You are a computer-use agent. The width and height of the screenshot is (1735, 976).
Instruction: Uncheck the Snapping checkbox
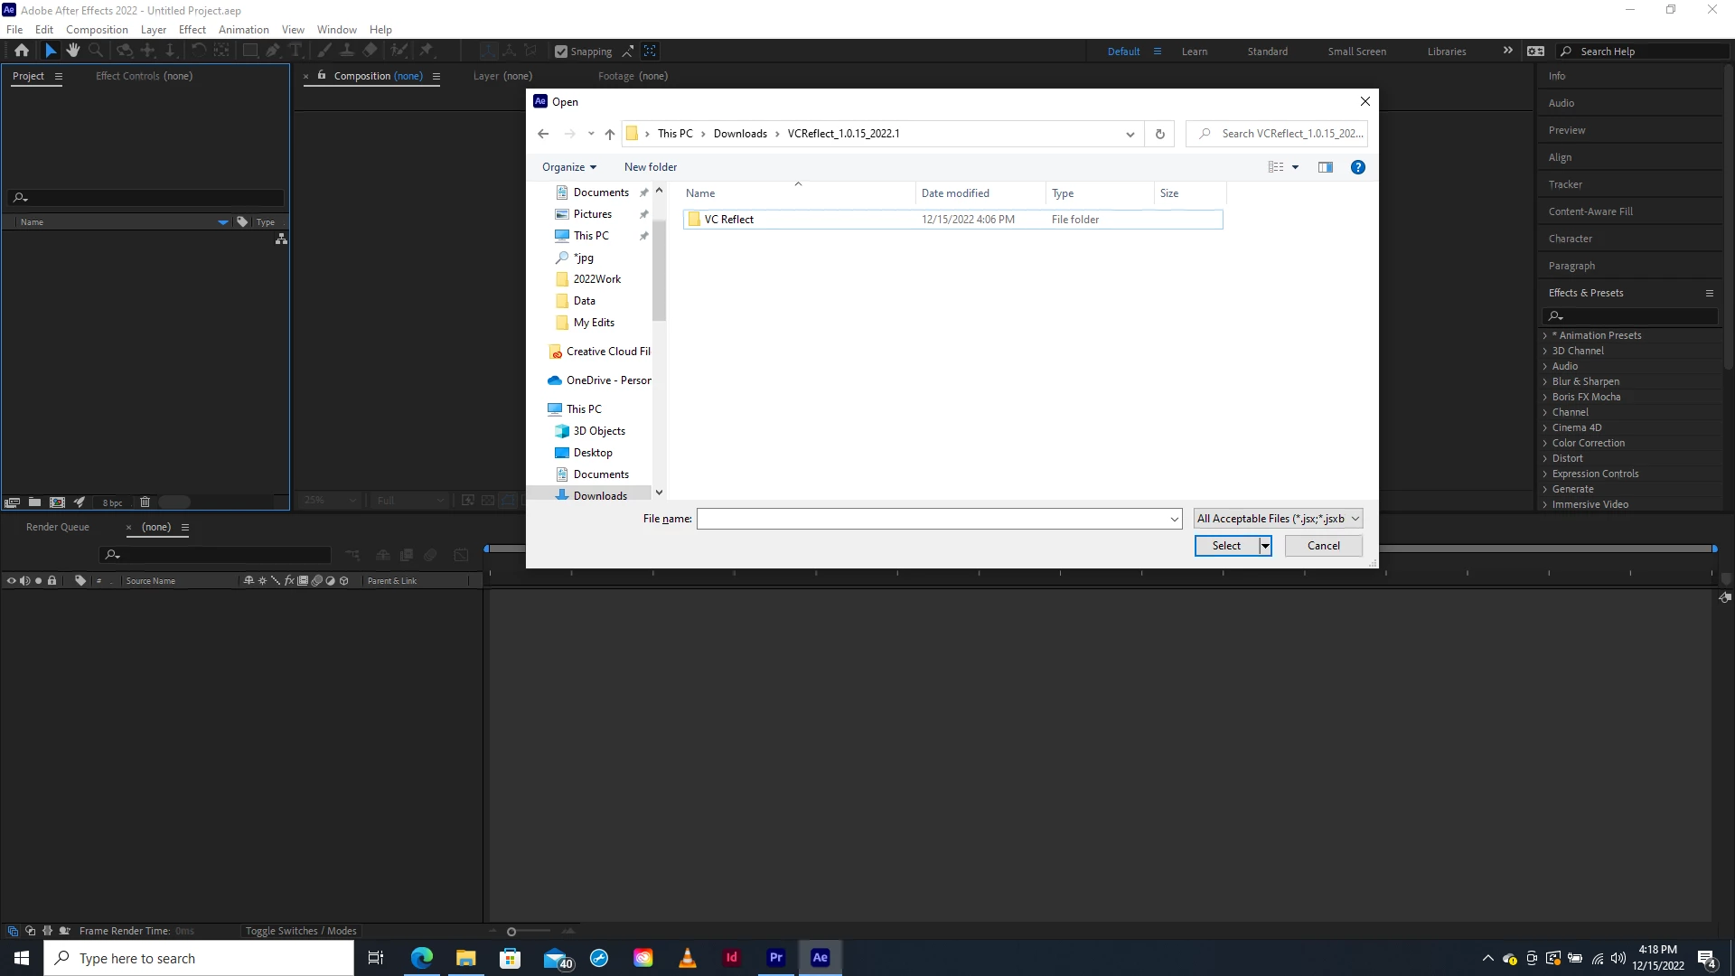561,52
